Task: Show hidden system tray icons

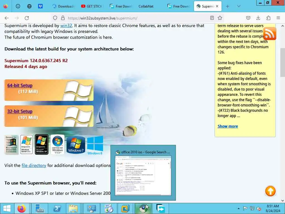Action: (x=239, y=208)
